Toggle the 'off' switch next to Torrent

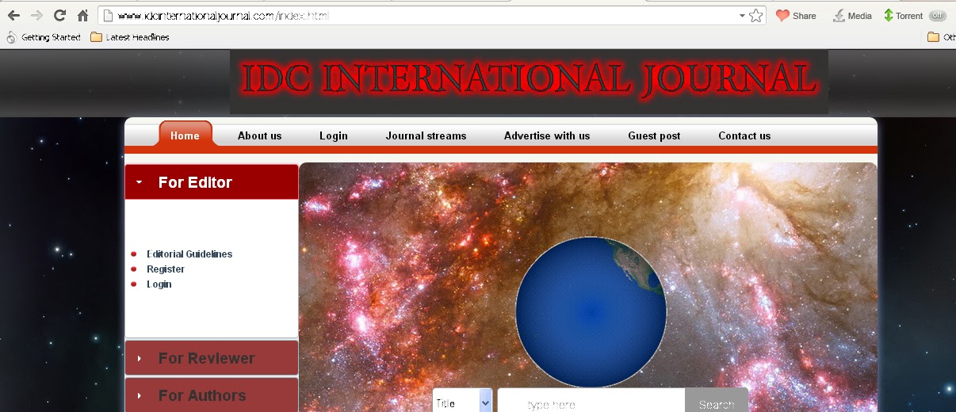point(938,16)
